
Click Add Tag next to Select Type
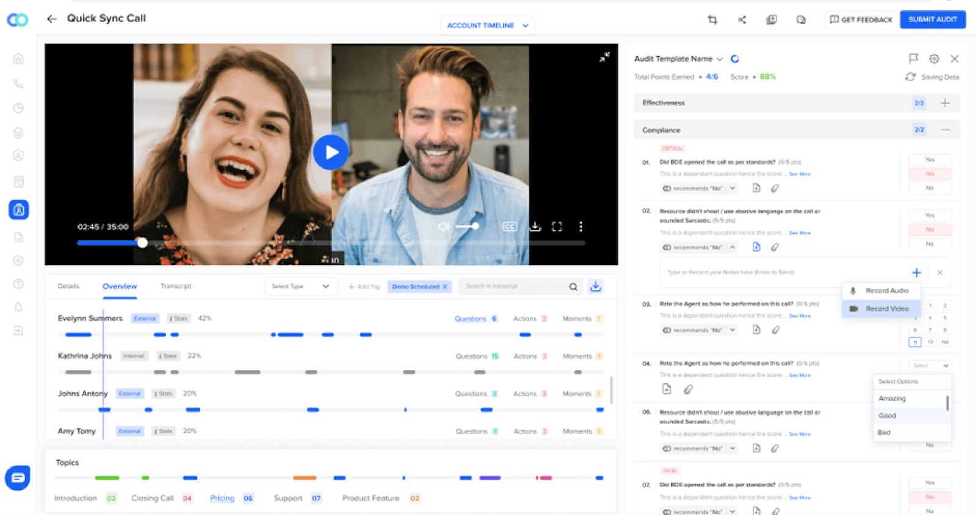pos(364,286)
